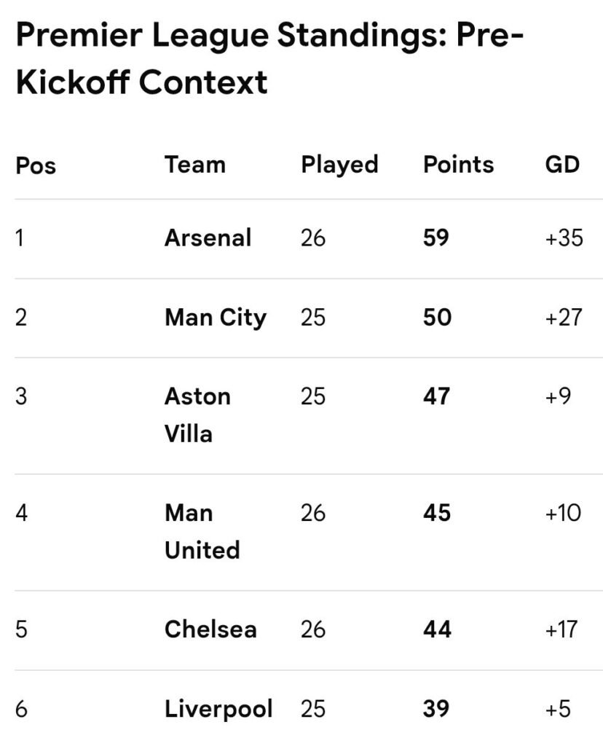603x746 pixels.
Task: Select the Chelsea team name
Action: pos(210,629)
